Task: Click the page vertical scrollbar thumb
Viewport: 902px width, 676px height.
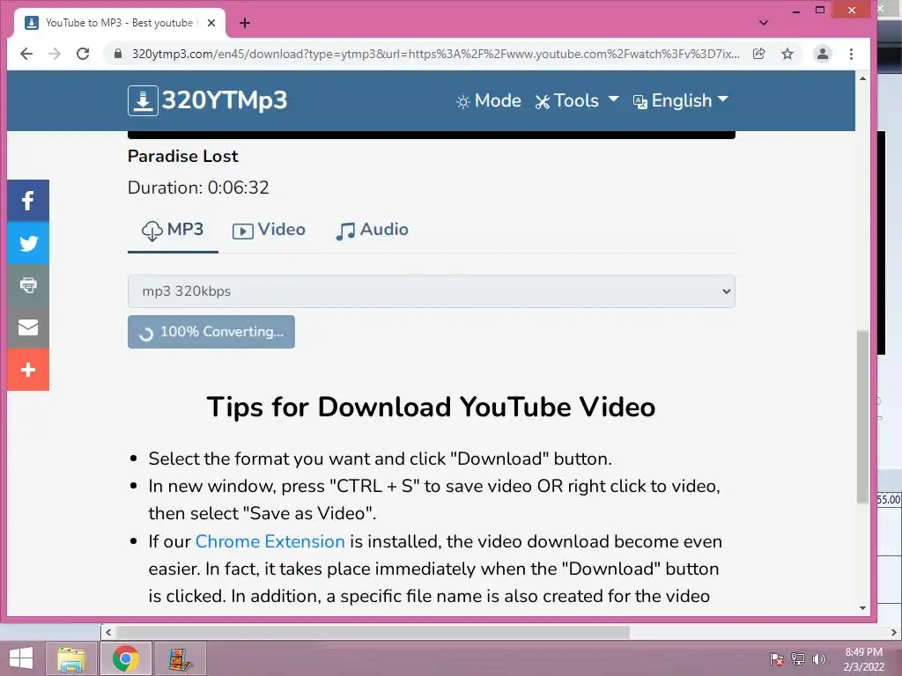Action: point(862,417)
